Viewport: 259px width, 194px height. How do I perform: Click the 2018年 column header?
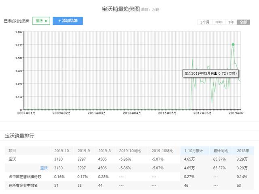click(x=243, y=151)
